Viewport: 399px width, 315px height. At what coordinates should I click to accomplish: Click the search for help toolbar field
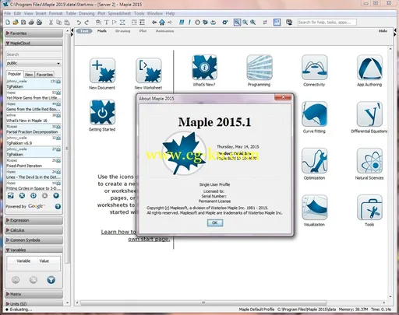327,23
